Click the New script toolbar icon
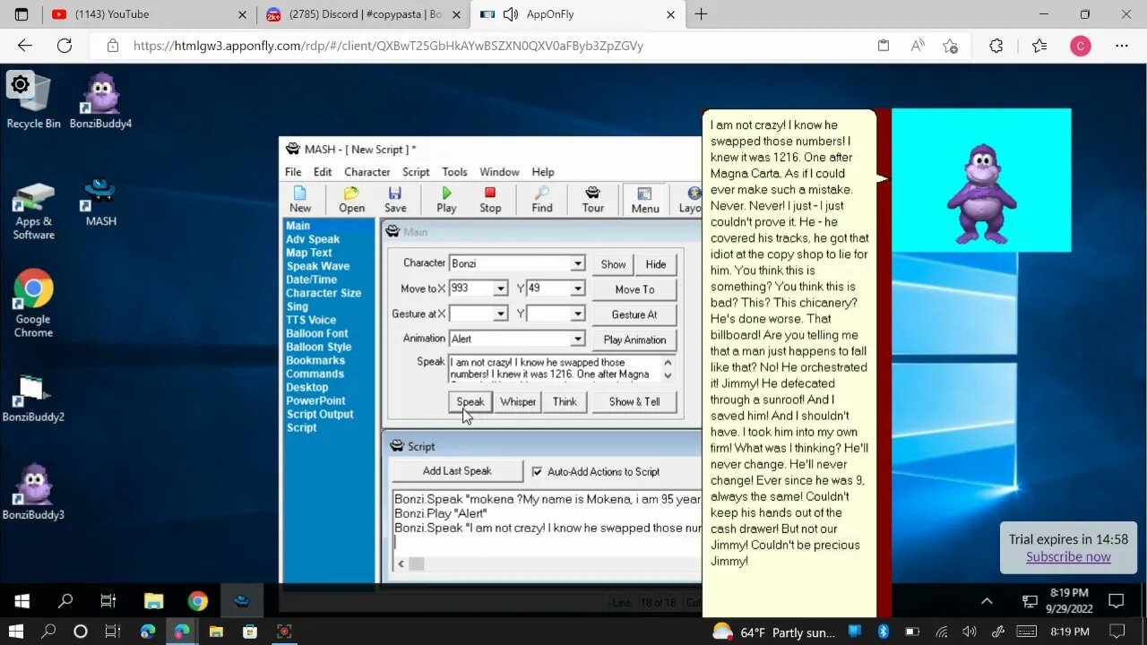 pyautogui.click(x=300, y=199)
